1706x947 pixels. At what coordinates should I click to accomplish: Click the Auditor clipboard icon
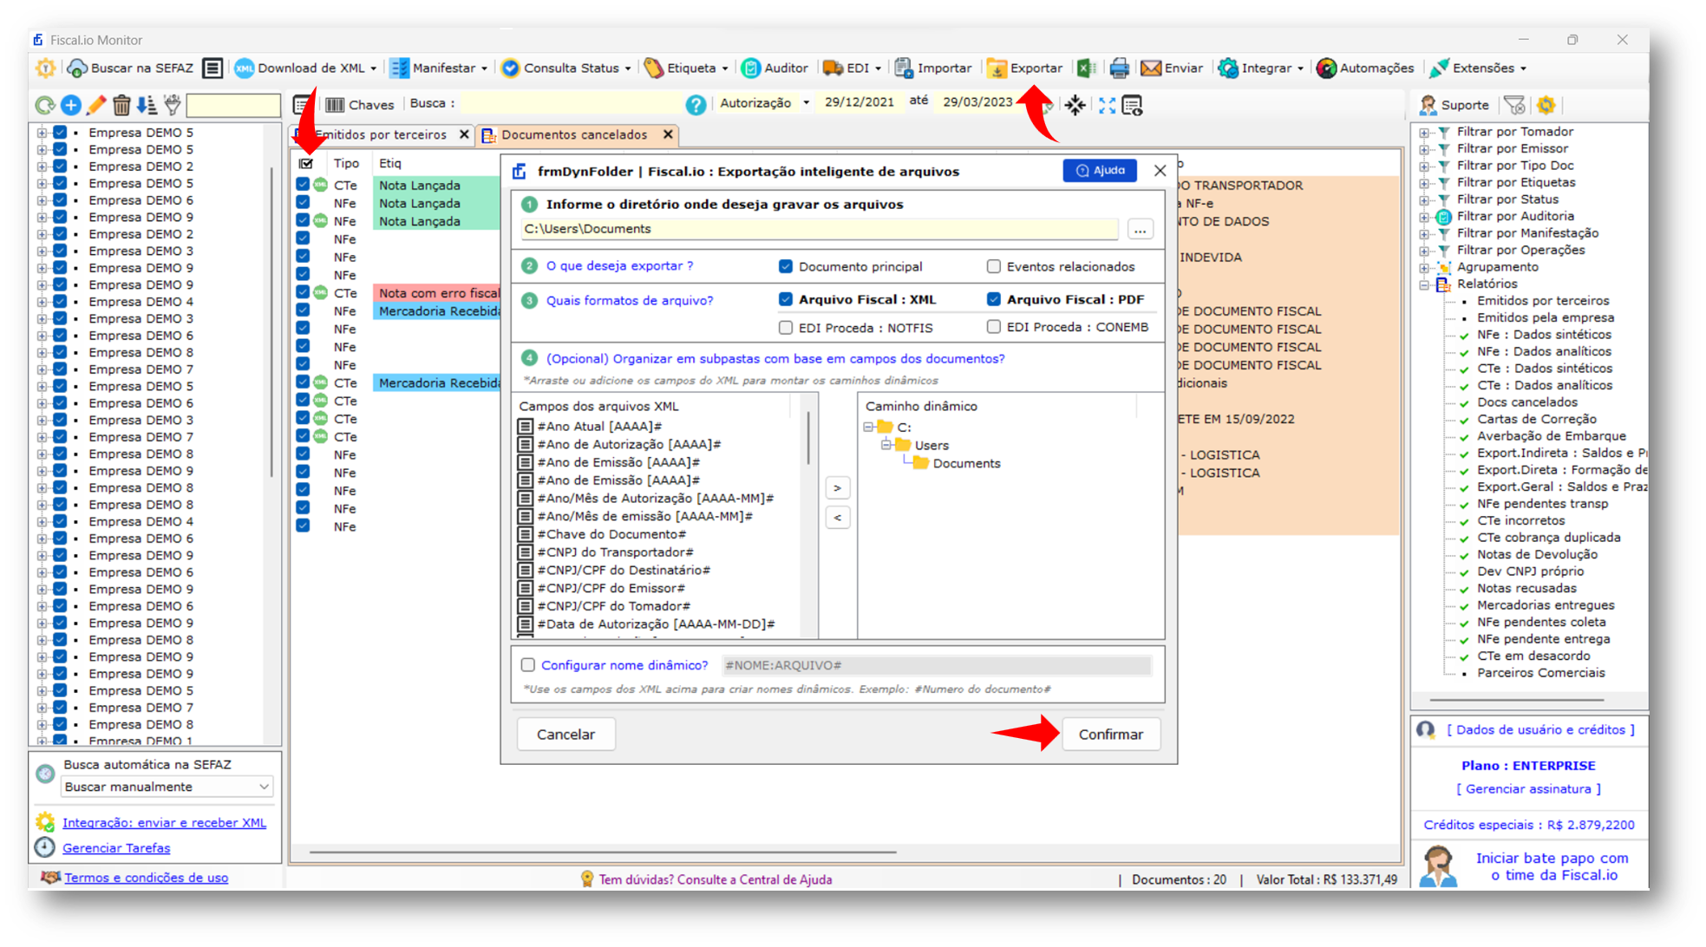751,68
